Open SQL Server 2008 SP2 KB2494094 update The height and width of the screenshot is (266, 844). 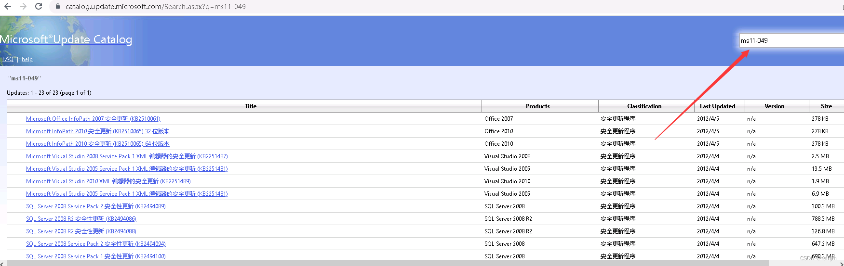[x=96, y=244]
